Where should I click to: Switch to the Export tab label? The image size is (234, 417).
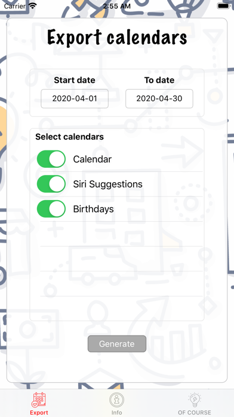click(39, 413)
